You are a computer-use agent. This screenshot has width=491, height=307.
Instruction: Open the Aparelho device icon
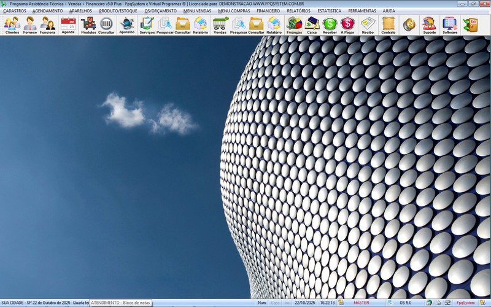(x=127, y=25)
